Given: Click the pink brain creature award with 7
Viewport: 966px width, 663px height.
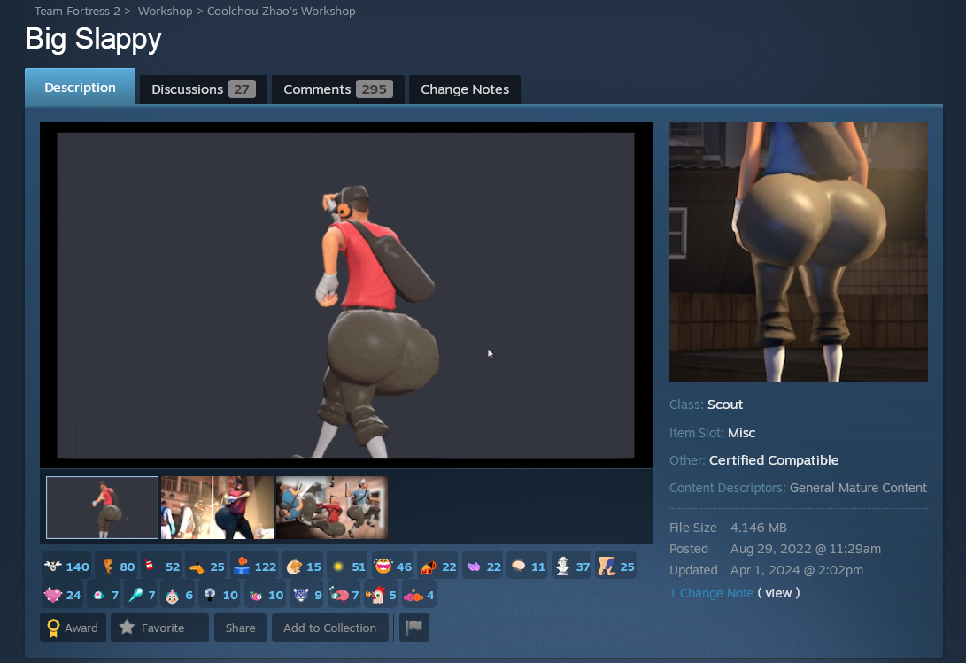Looking at the screenshot, I should [344, 595].
